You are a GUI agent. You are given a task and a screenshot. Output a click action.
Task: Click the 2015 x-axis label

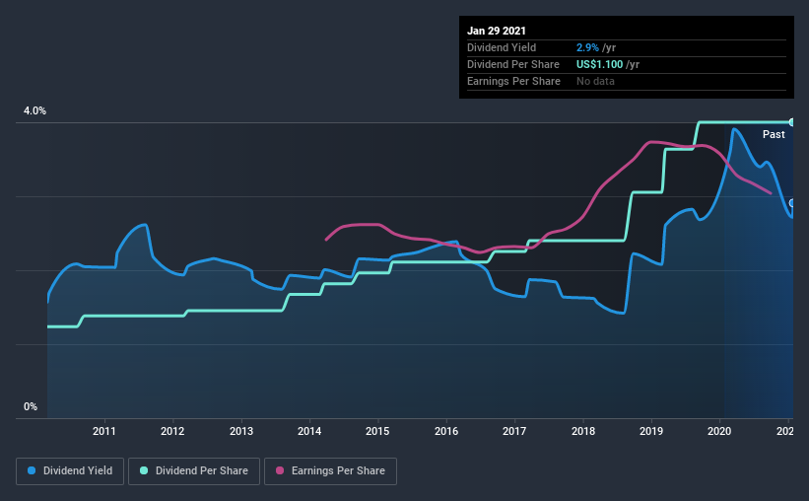377,431
